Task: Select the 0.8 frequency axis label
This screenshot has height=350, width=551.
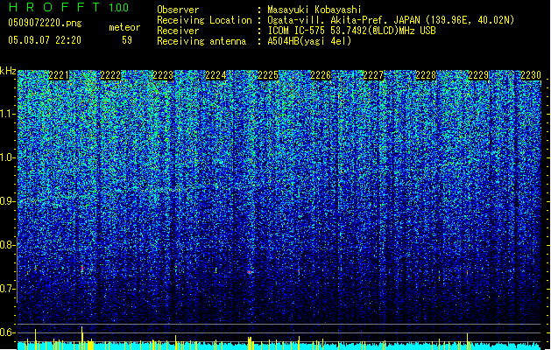Action: coord(8,245)
